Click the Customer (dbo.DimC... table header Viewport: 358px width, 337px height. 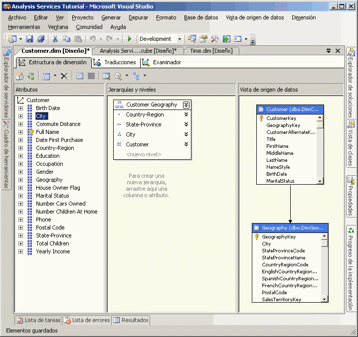[x=290, y=110]
